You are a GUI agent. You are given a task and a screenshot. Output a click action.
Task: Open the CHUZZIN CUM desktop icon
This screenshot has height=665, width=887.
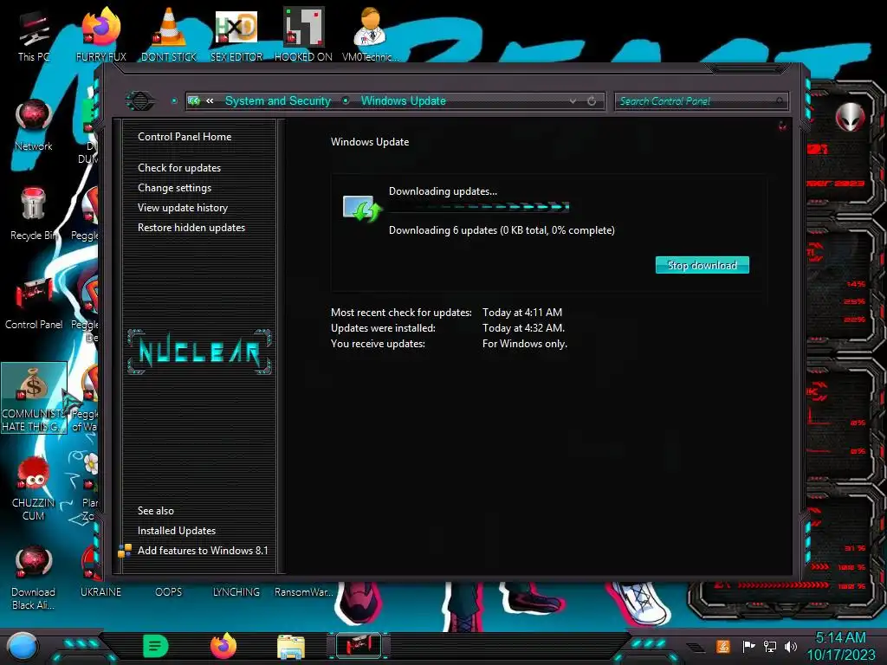pos(34,488)
